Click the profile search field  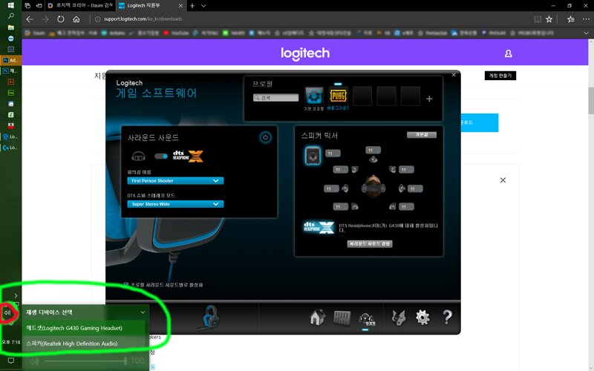click(x=275, y=98)
